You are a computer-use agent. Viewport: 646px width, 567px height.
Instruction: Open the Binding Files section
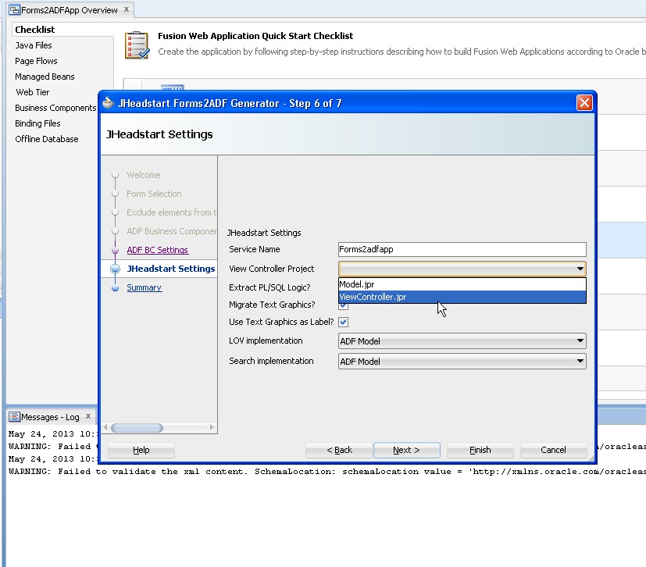coord(37,123)
